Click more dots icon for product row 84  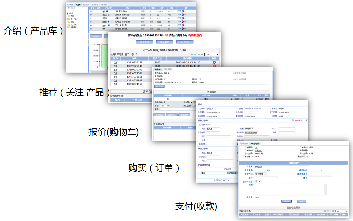pyautogui.click(x=185, y=11)
